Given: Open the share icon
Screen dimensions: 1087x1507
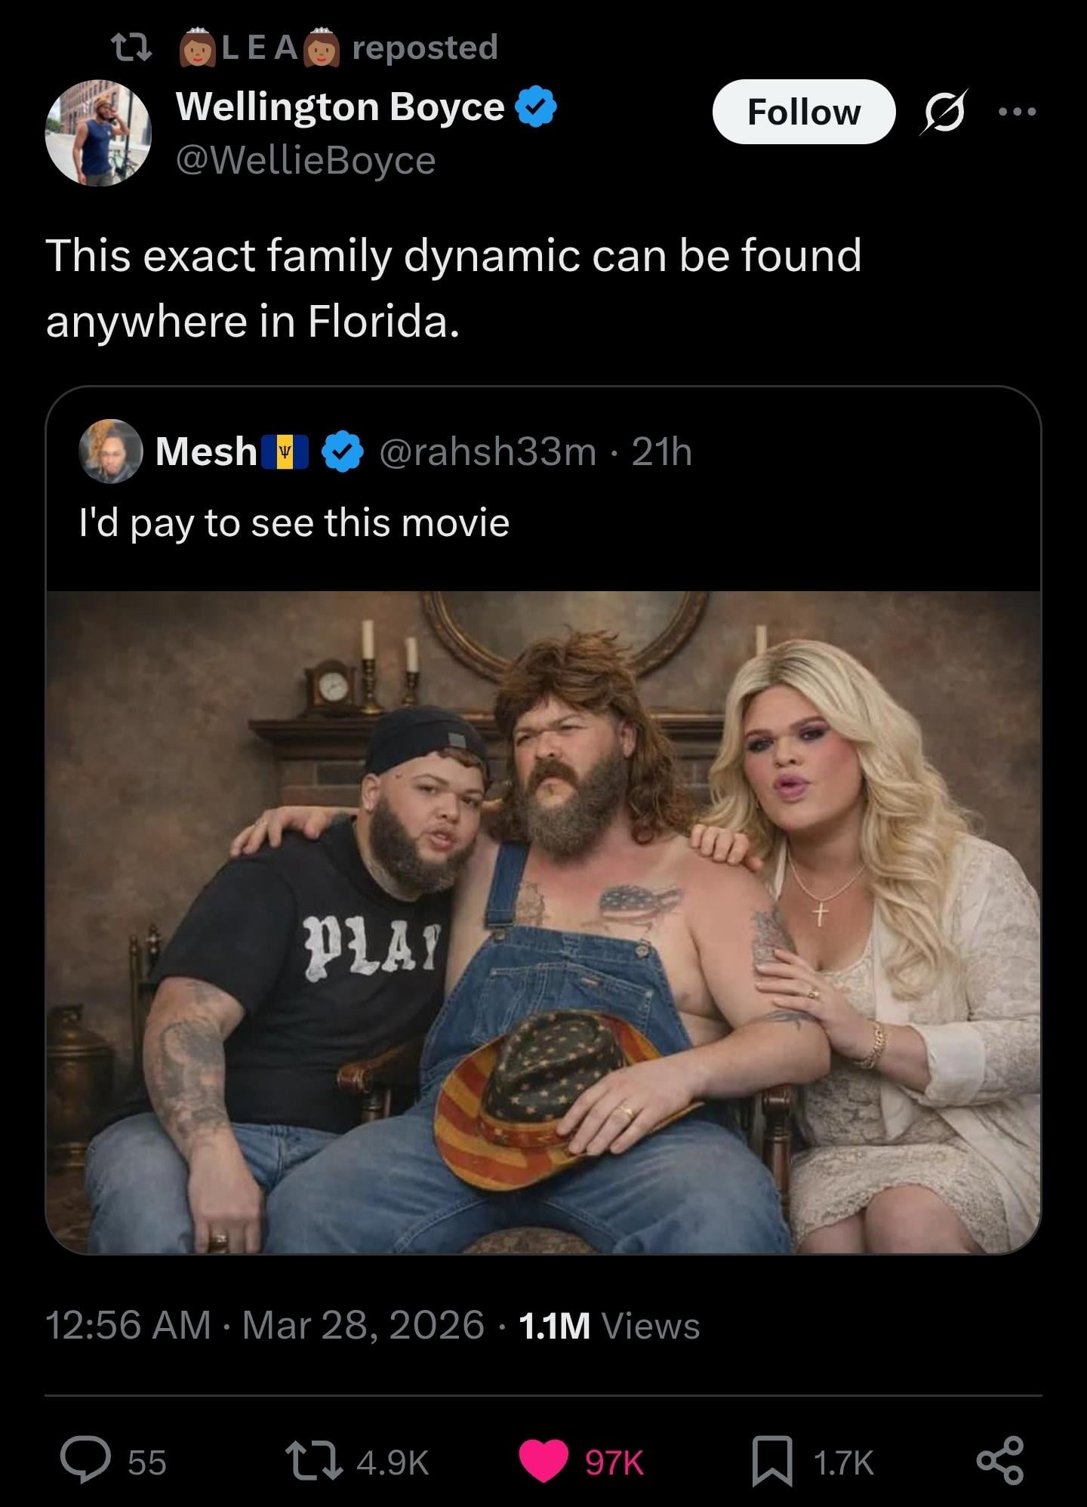Looking at the screenshot, I should point(999,1461).
